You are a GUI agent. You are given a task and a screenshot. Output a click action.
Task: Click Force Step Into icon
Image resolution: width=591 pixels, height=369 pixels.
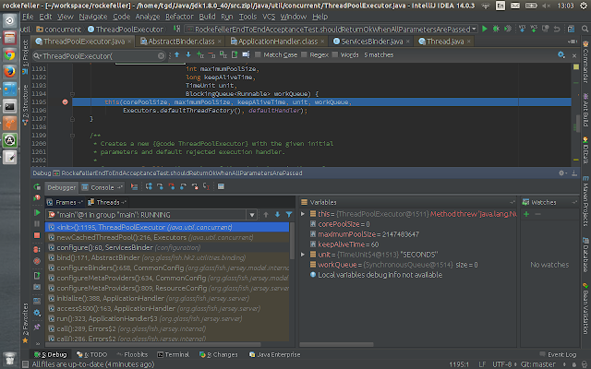[172, 186]
